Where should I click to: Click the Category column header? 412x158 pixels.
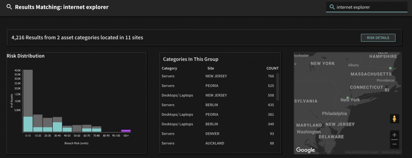tap(169, 69)
